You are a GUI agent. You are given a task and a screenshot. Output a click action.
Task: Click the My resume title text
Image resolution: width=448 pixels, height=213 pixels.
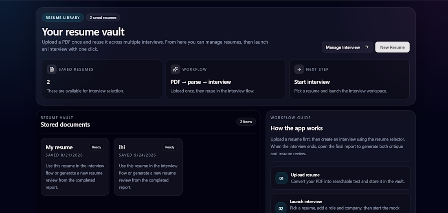coord(59,147)
